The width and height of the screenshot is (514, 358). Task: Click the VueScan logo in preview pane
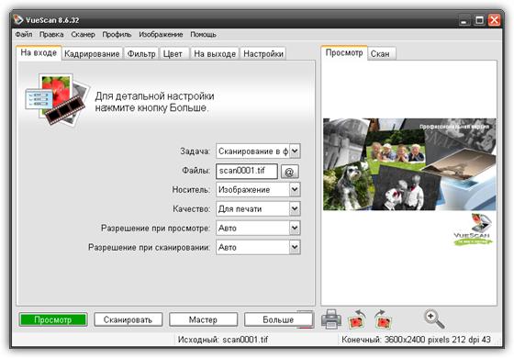pos(473,229)
